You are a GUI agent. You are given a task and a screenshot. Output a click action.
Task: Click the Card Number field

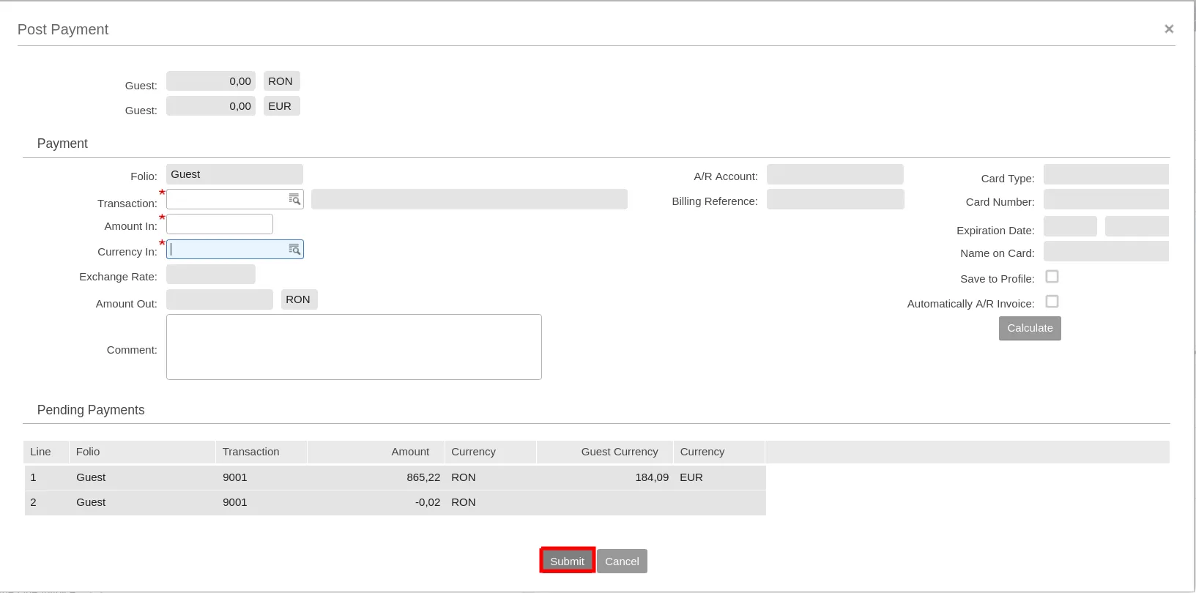click(1106, 199)
